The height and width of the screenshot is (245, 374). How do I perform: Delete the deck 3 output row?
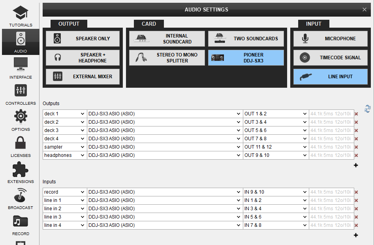click(x=356, y=130)
